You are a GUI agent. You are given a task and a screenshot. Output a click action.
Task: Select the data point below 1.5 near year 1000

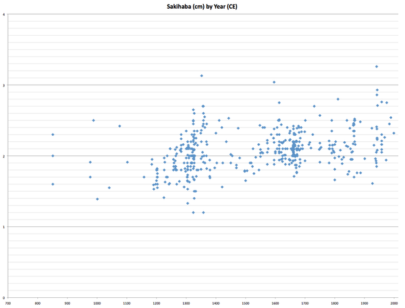(x=97, y=199)
